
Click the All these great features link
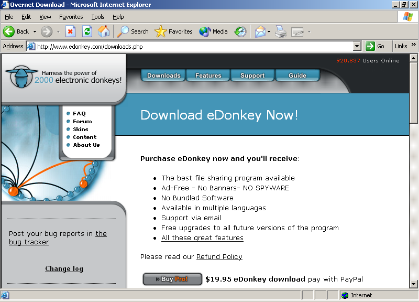pos(202,238)
